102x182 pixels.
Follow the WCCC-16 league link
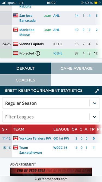pyautogui.click(x=60, y=148)
